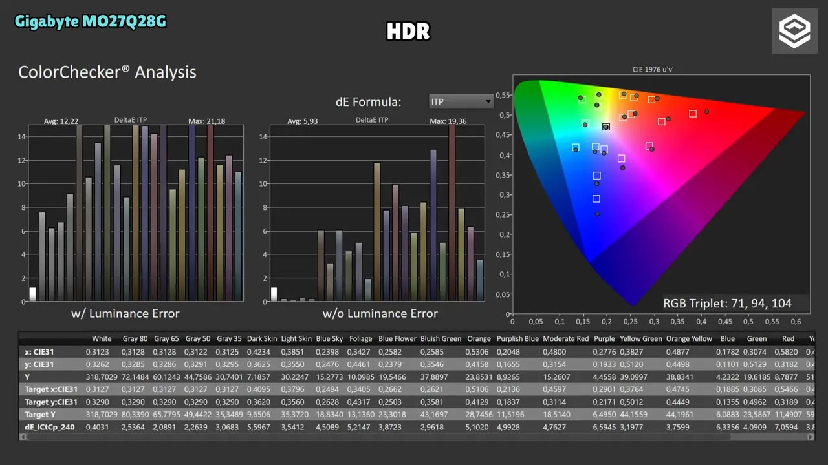Click the tallest red bar in the w/o Luminance Error chart
Viewport: 828px width, 465px height.
click(452, 213)
